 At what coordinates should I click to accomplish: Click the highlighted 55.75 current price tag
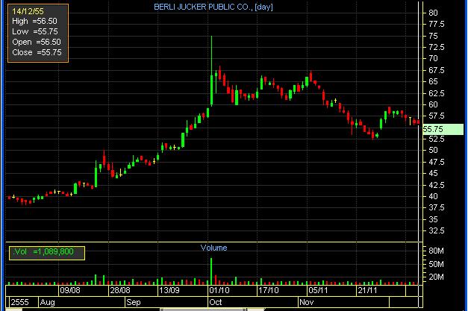click(443, 129)
